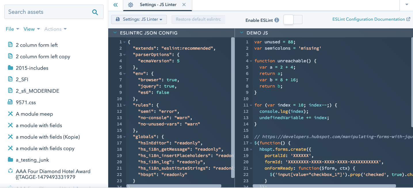Fold JSON config line 1 arrow

click(124, 42)
